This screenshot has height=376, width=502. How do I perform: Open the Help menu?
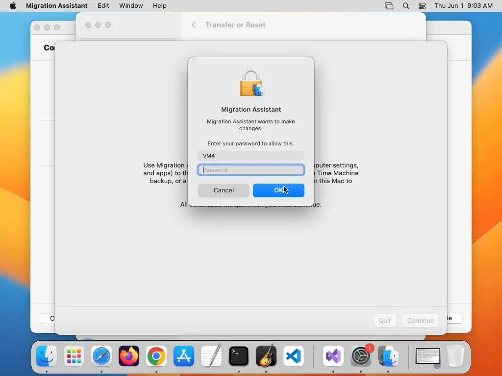click(x=159, y=6)
